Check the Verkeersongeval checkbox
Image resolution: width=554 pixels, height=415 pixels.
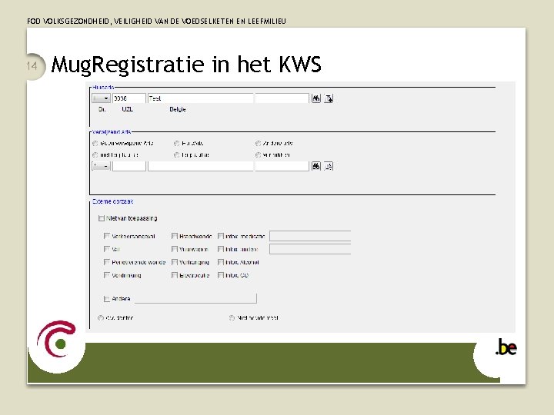[107, 236]
